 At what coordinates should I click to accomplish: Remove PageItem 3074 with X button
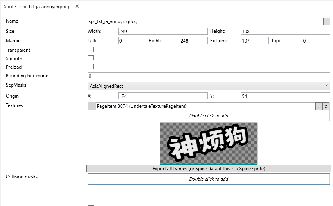(x=326, y=106)
